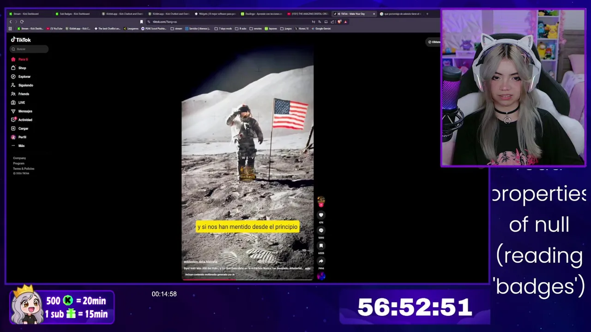Follow creator via red plus badge

[x=321, y=205]
